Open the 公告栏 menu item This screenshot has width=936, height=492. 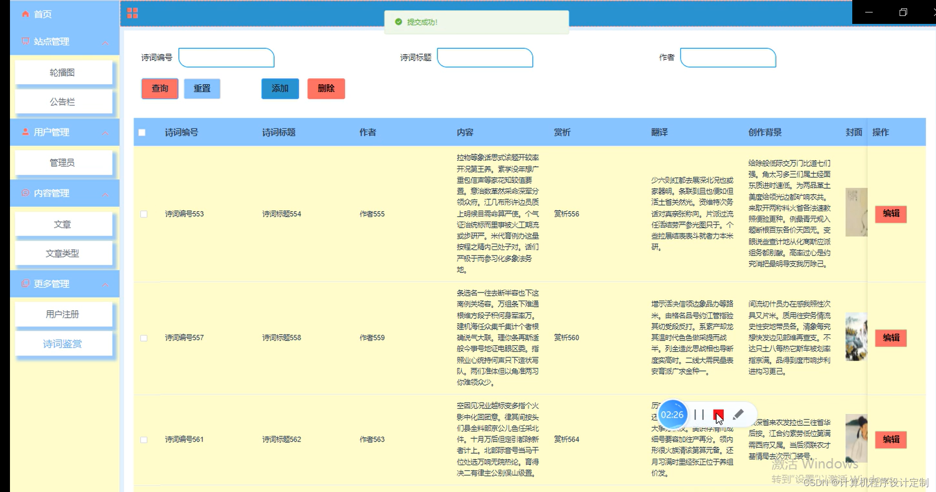click(x=64, y=102)
